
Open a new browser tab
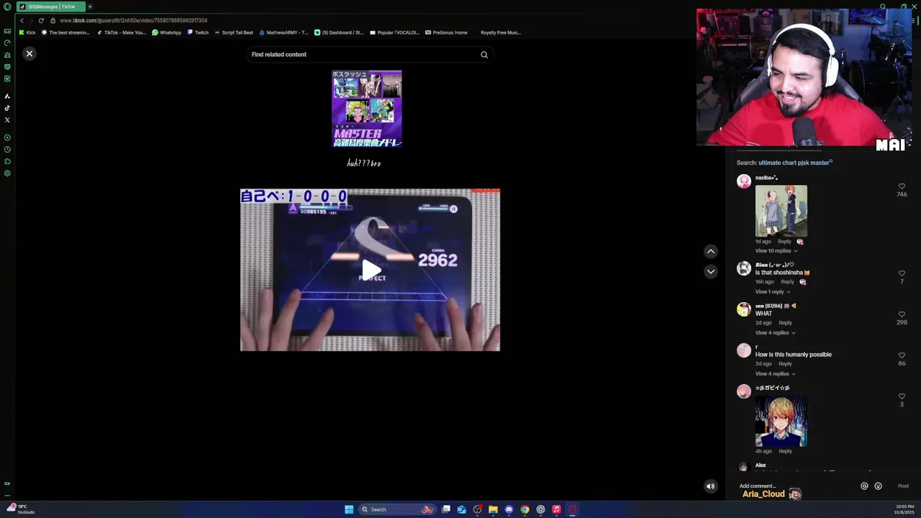click(x=90, y=6)
